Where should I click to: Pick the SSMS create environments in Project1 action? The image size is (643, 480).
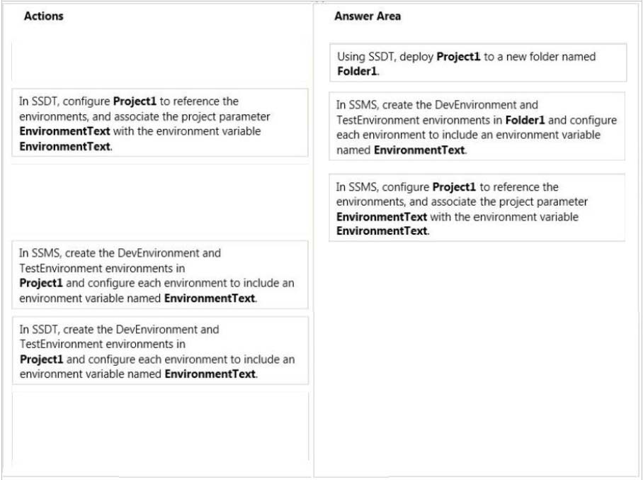coord(160,274)
